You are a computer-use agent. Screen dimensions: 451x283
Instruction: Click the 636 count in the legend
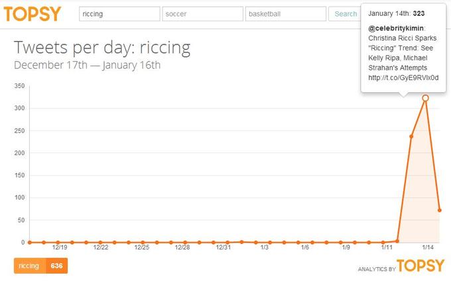pos(56,266)
